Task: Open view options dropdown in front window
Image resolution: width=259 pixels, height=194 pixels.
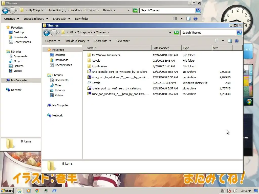Action: tap(223, 41)
